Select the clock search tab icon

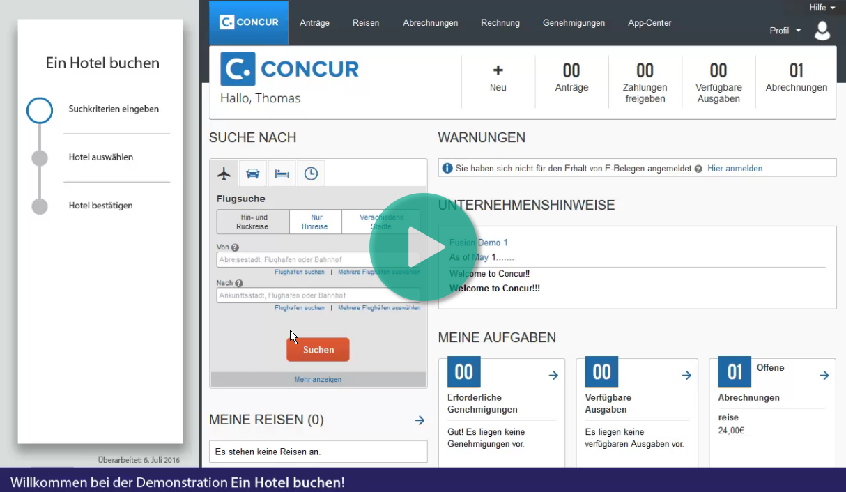click(311, 174)
